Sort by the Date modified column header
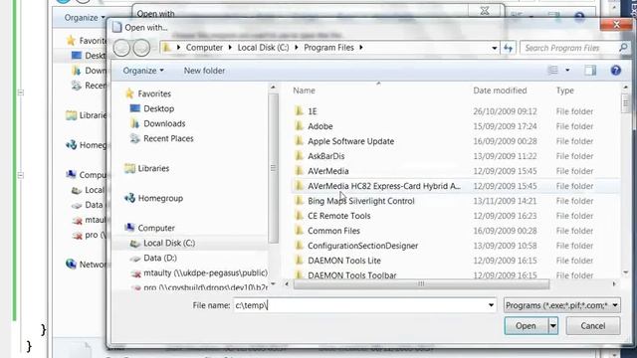This screenshot has height=358, width=637. tap(500, 90)
